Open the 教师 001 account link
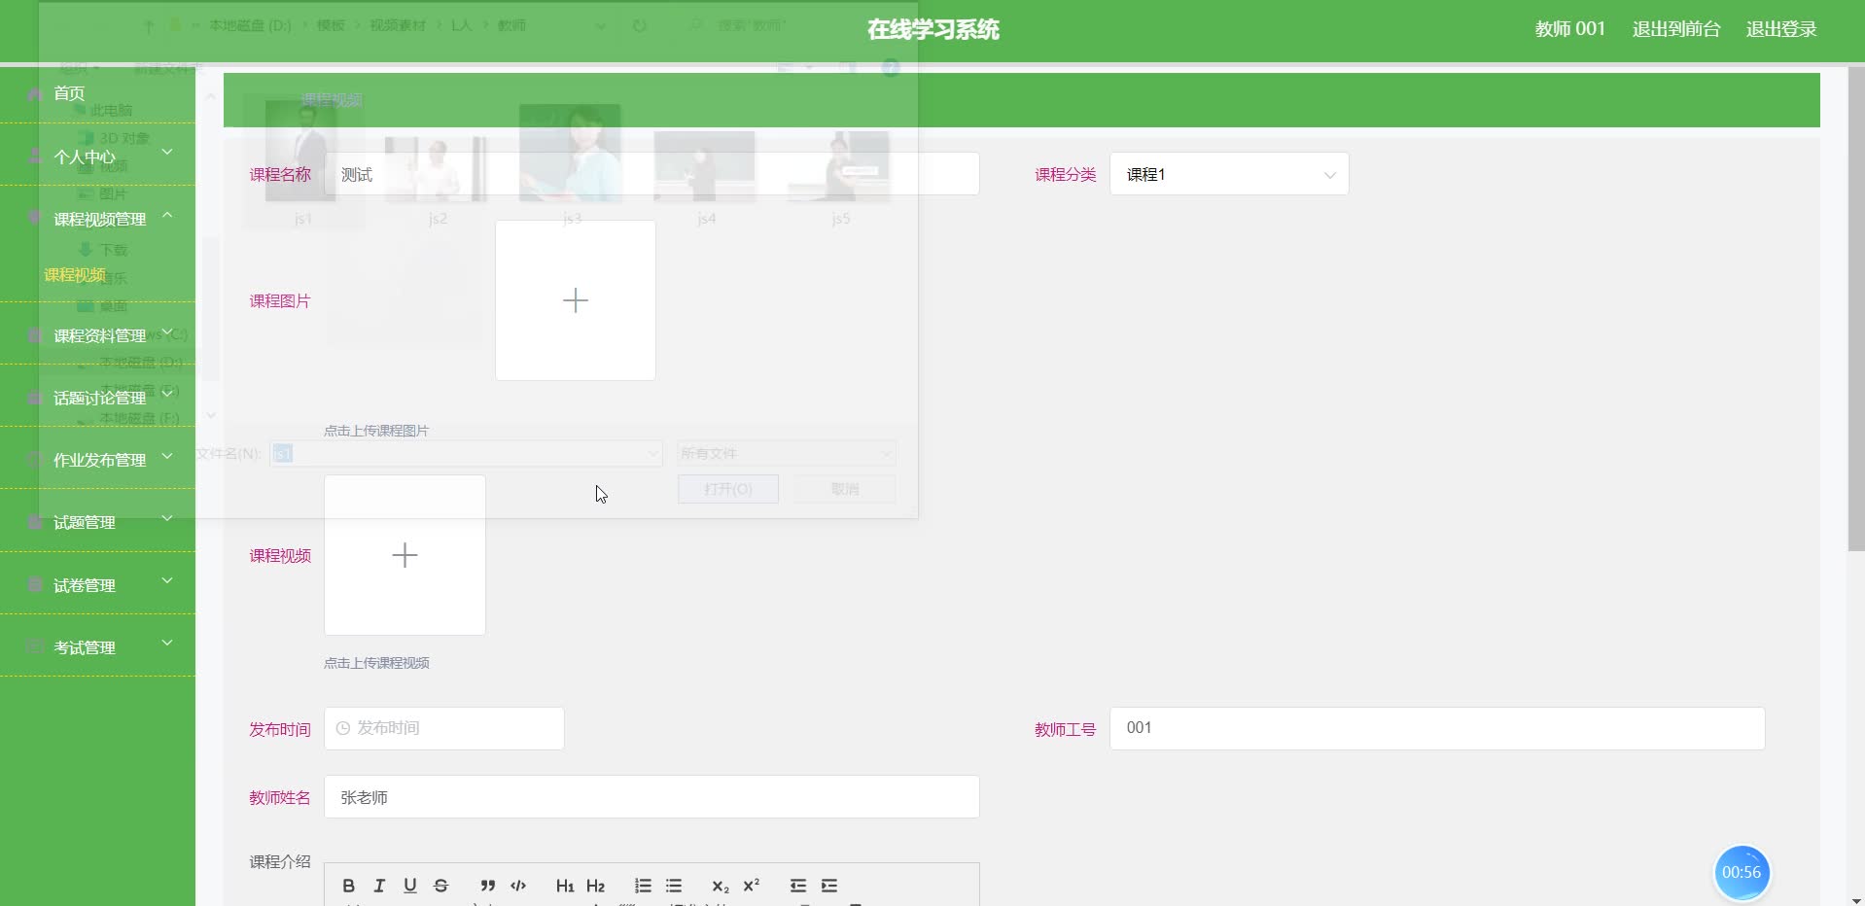 [x=1569, y=29]
